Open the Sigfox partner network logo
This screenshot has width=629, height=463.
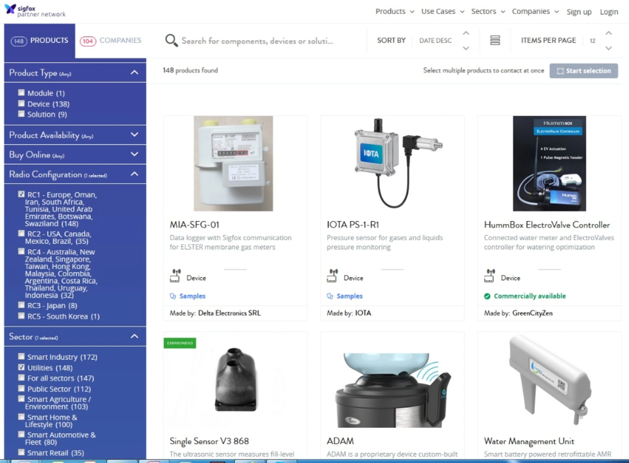coord(35,10)
